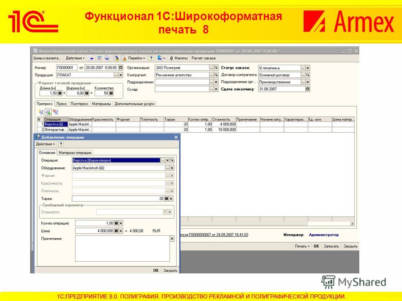Switch to the Пресс tab

(x=62, y=104)
